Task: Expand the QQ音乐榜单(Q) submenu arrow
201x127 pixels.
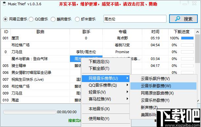Action: pos(127,85)
